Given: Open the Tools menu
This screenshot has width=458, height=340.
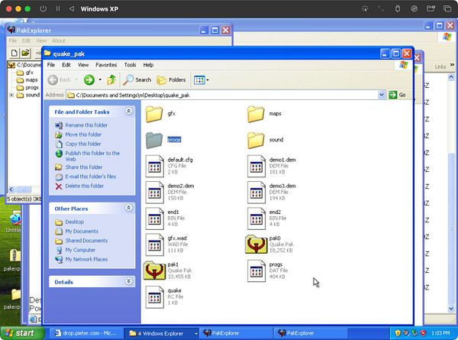Looking at the screenshot, I should click(130, 65).
